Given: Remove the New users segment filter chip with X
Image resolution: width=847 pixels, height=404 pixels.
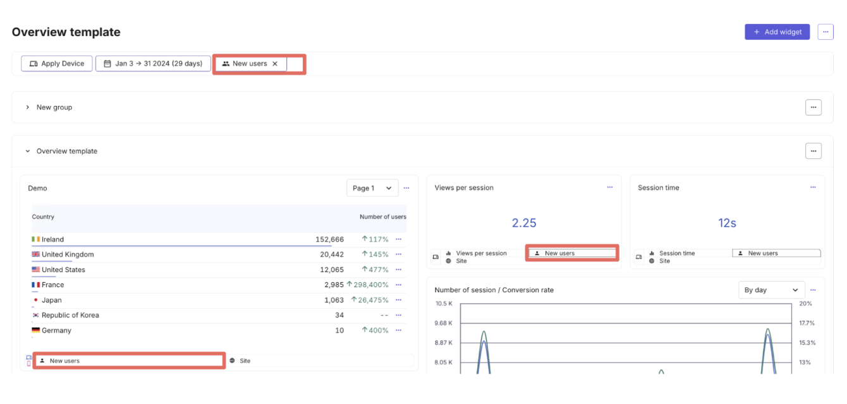Looking at the screenshot, I should click(275, 64).
